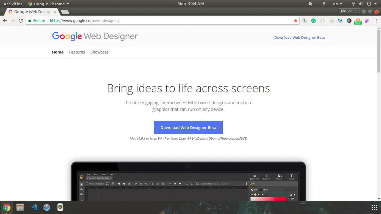Click the blue Download Web Designer Beta button

tap(188, 128)
